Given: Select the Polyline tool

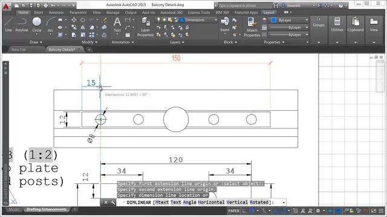Looking at the screenshot, I should [x=22, y=24].
